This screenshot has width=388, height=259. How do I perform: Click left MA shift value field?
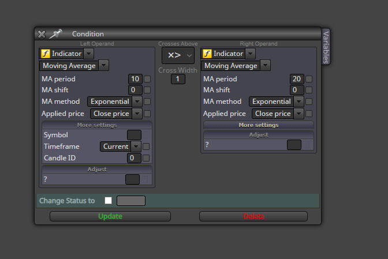point(135,90)
